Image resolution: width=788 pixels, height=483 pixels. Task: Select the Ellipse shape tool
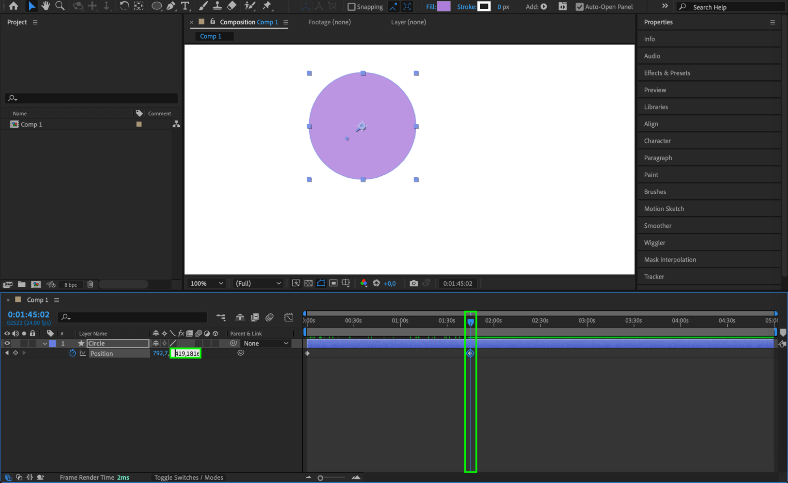(x=156, y=6)
